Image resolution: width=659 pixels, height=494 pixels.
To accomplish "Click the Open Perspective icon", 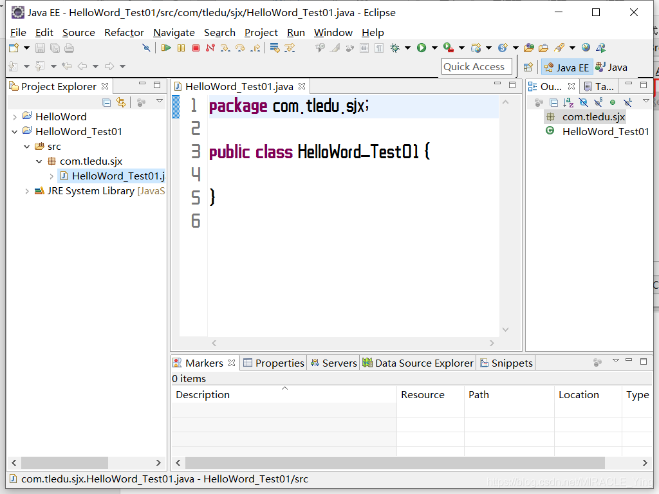I will [528, 67].
